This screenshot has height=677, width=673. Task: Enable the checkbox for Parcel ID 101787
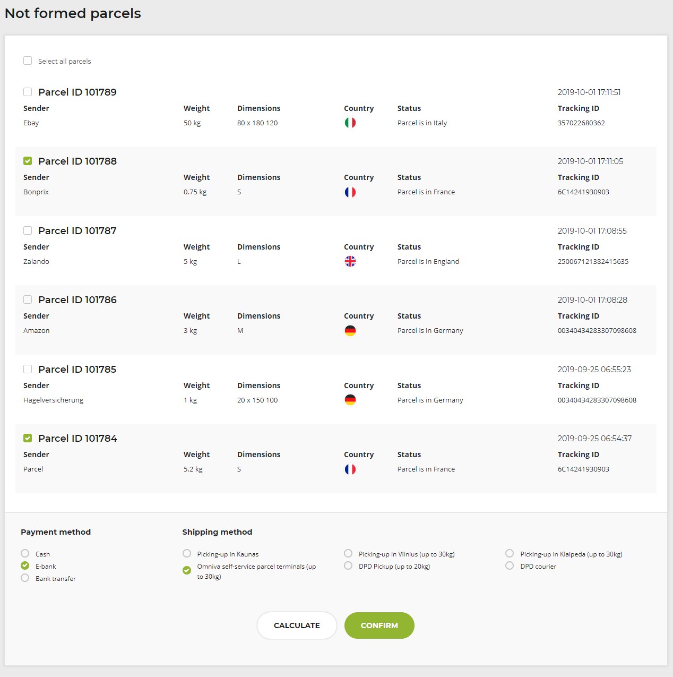point(28,230)
